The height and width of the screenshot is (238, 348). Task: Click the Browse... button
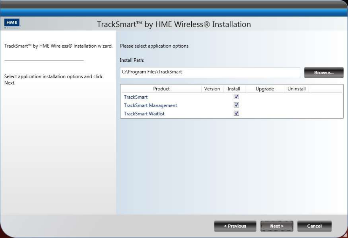[x=324, y=73]
